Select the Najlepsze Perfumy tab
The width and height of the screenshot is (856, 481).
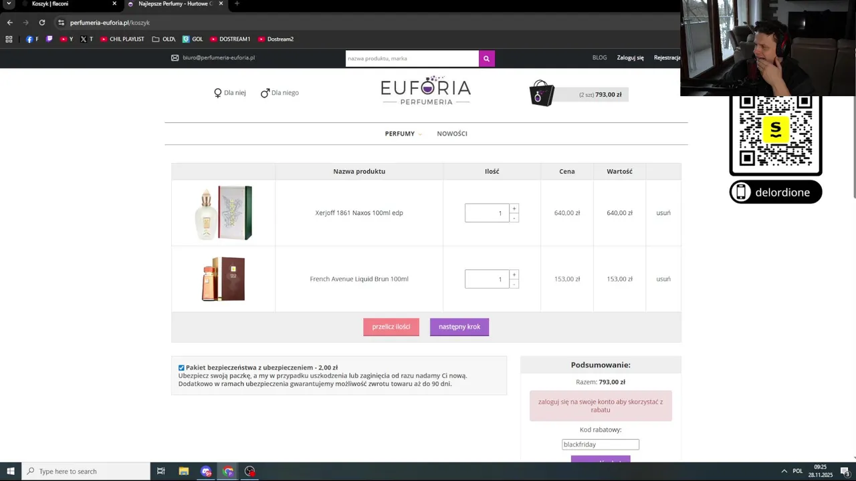[175, 4]
